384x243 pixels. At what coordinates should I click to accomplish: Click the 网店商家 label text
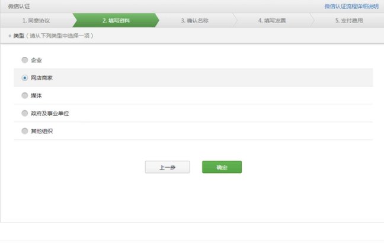point(41,78)
